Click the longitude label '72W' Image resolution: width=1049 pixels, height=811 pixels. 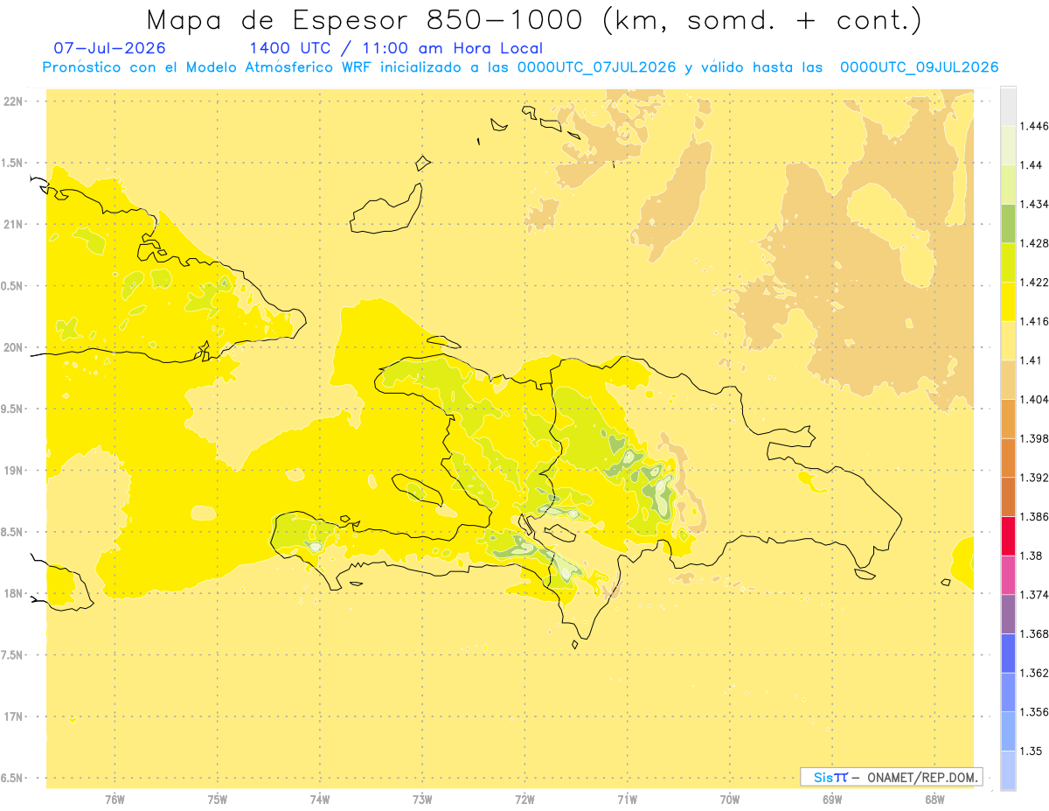click(524, 800)
